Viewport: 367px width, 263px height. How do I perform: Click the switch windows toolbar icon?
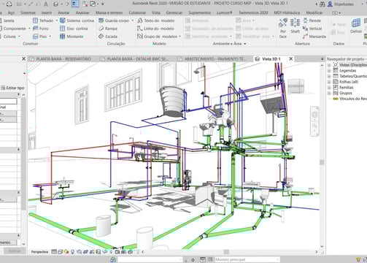[x=93, y=4]
